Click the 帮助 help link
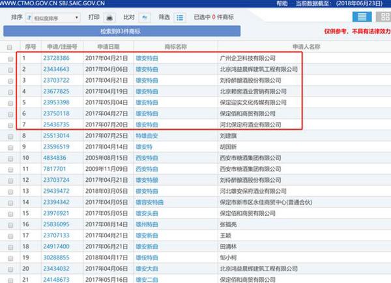 pos(282,3)
